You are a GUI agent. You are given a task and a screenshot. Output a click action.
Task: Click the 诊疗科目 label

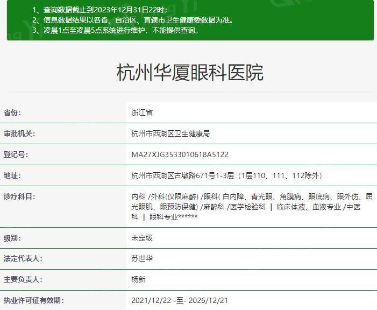click(19, 196)
